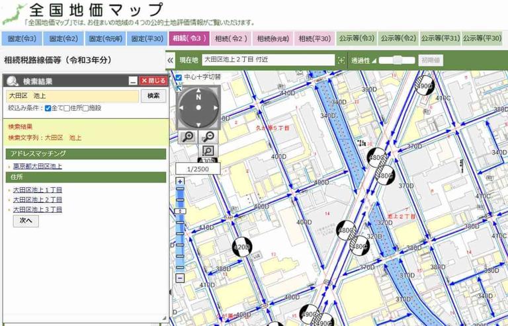
Task: Open the 公示等(平31) tab
Action: click(441, 38)
